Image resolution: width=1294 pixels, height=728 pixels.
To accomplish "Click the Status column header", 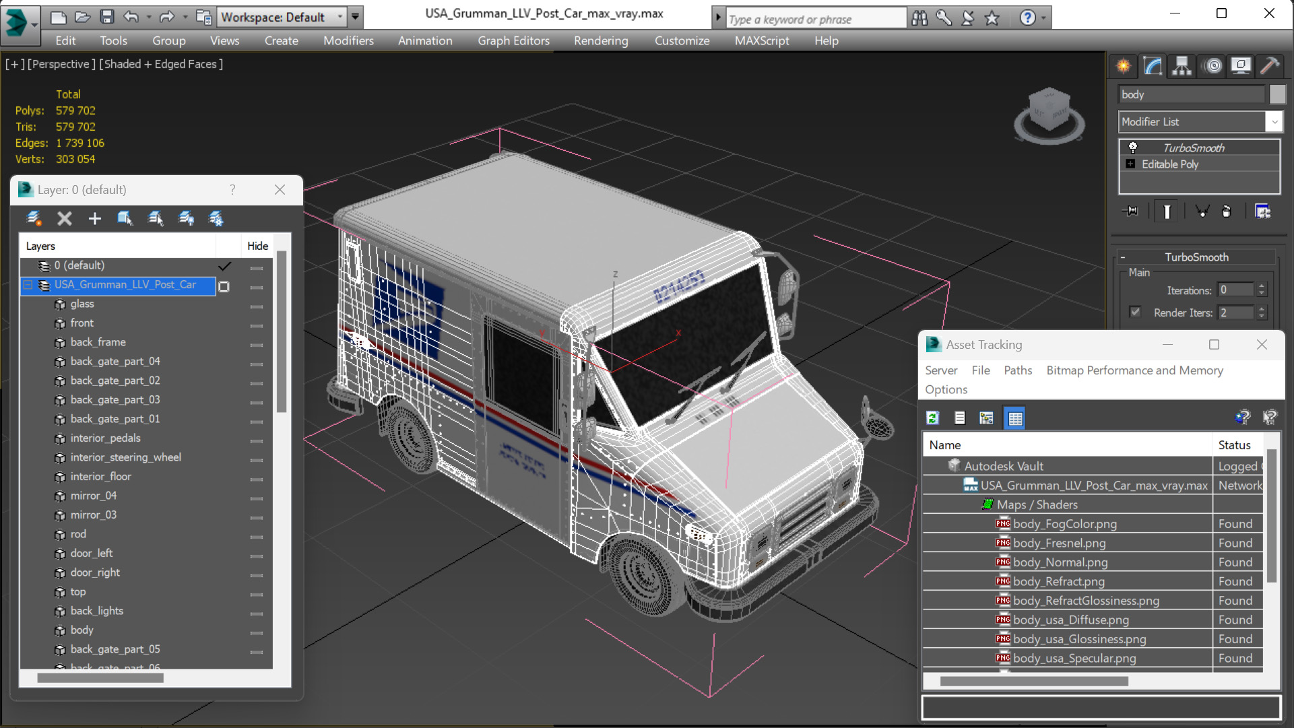I will [x=1238, y=445].
